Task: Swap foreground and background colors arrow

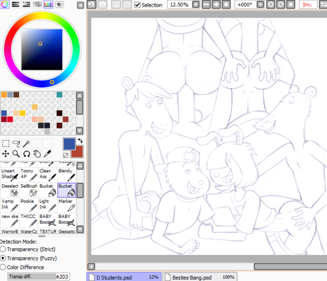Action: (80, 141)
